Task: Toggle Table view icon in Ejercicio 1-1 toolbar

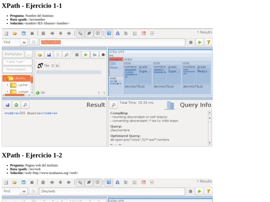Action: pos(143,33)
